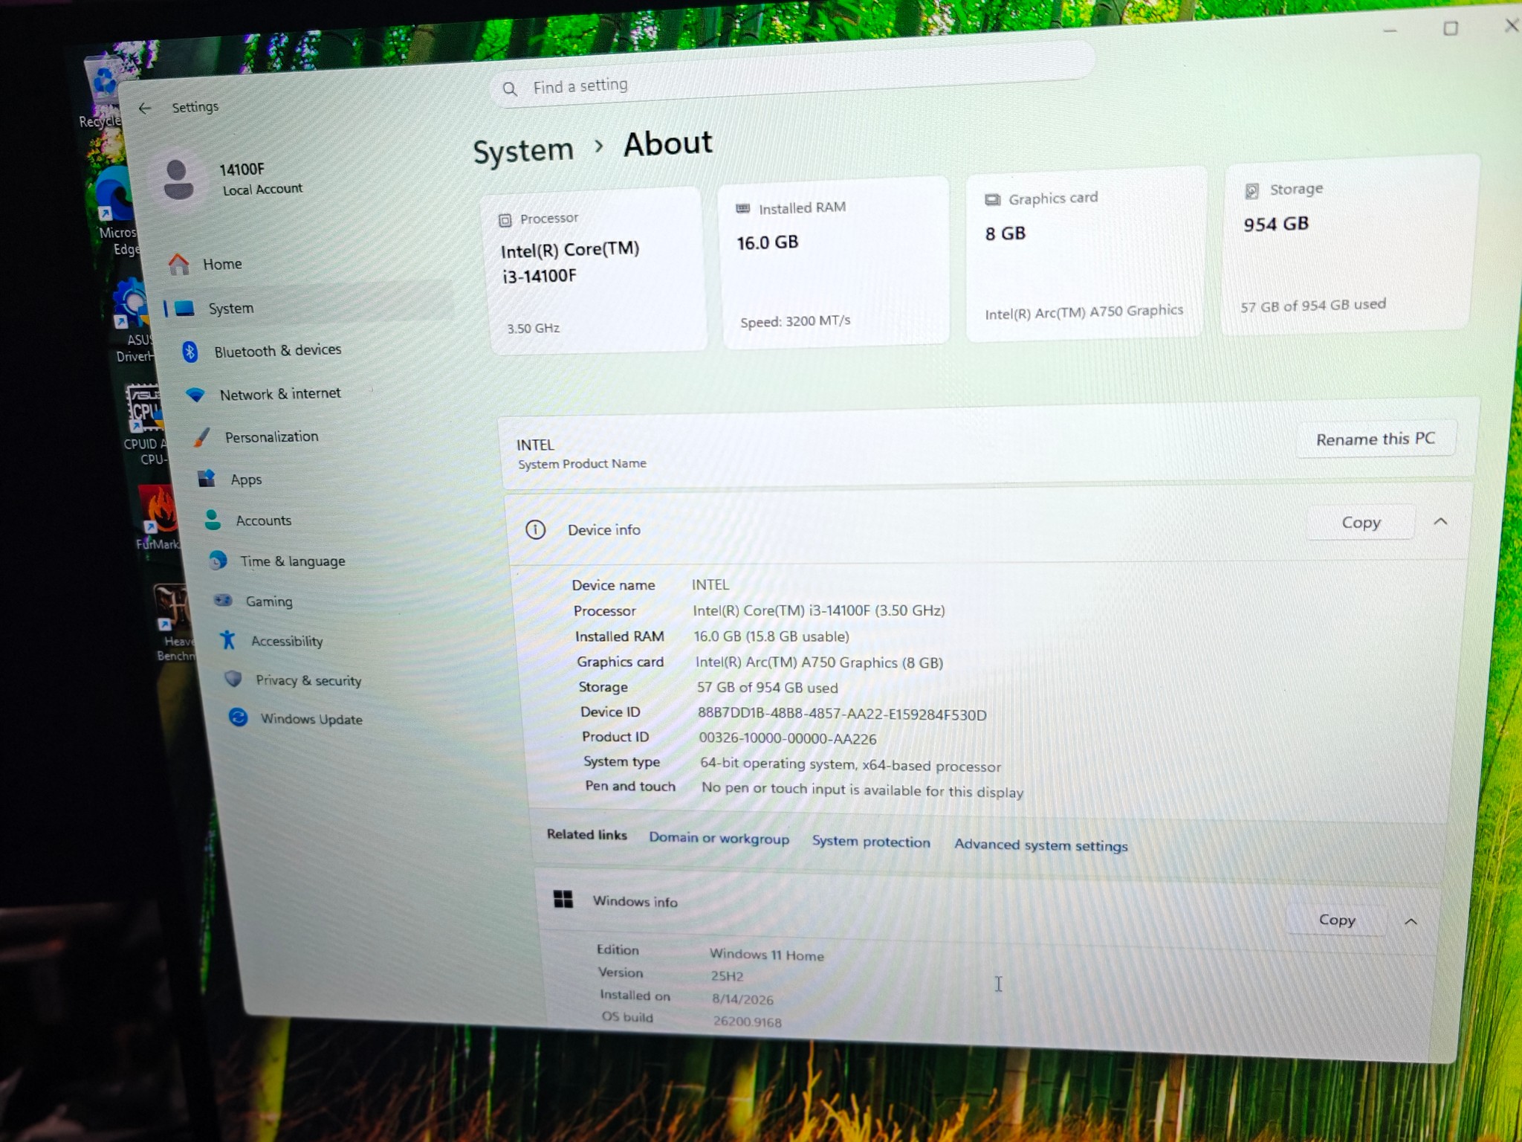Maximize the Settings window
This screenshot has height=1142, width=1522.
pyautogui.click(x=1451, y=28)
